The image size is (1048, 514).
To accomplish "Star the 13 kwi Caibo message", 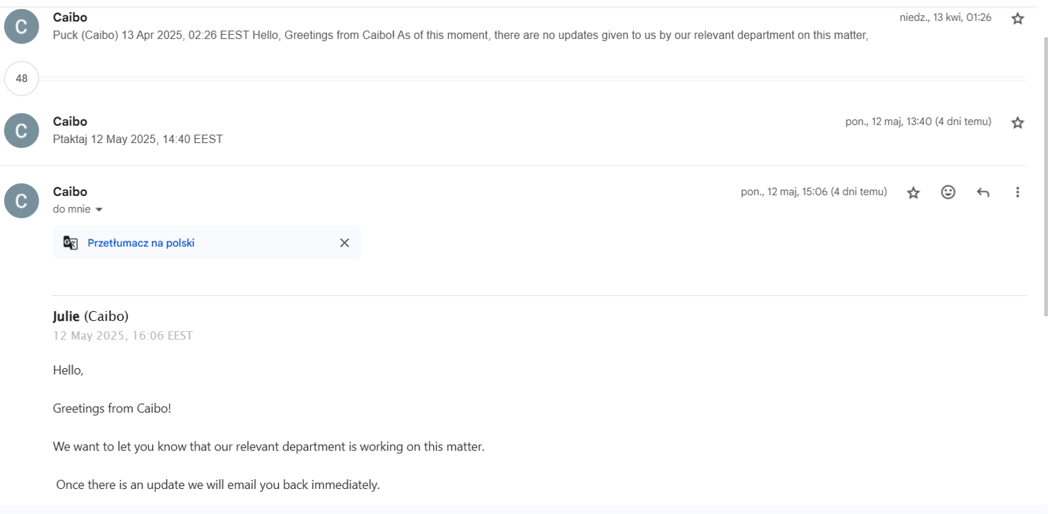I will click(1018, 19).
